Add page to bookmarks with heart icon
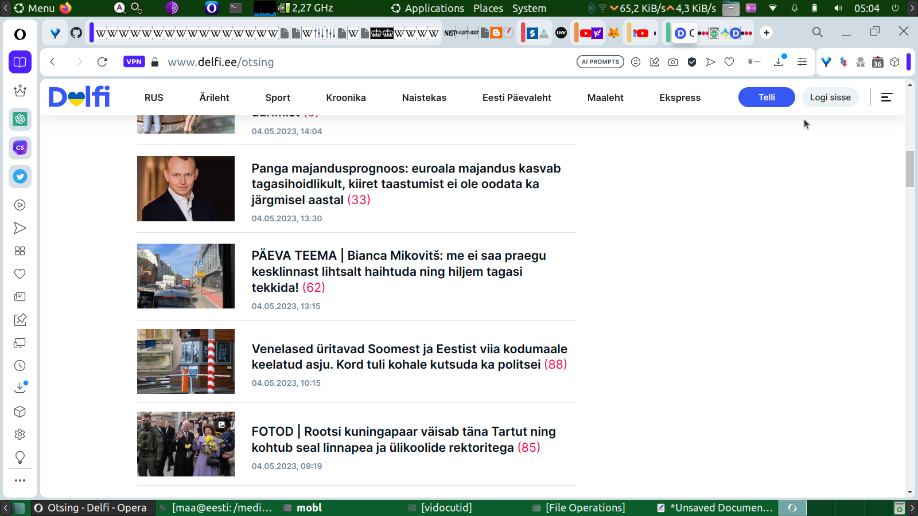 (729, 62)
